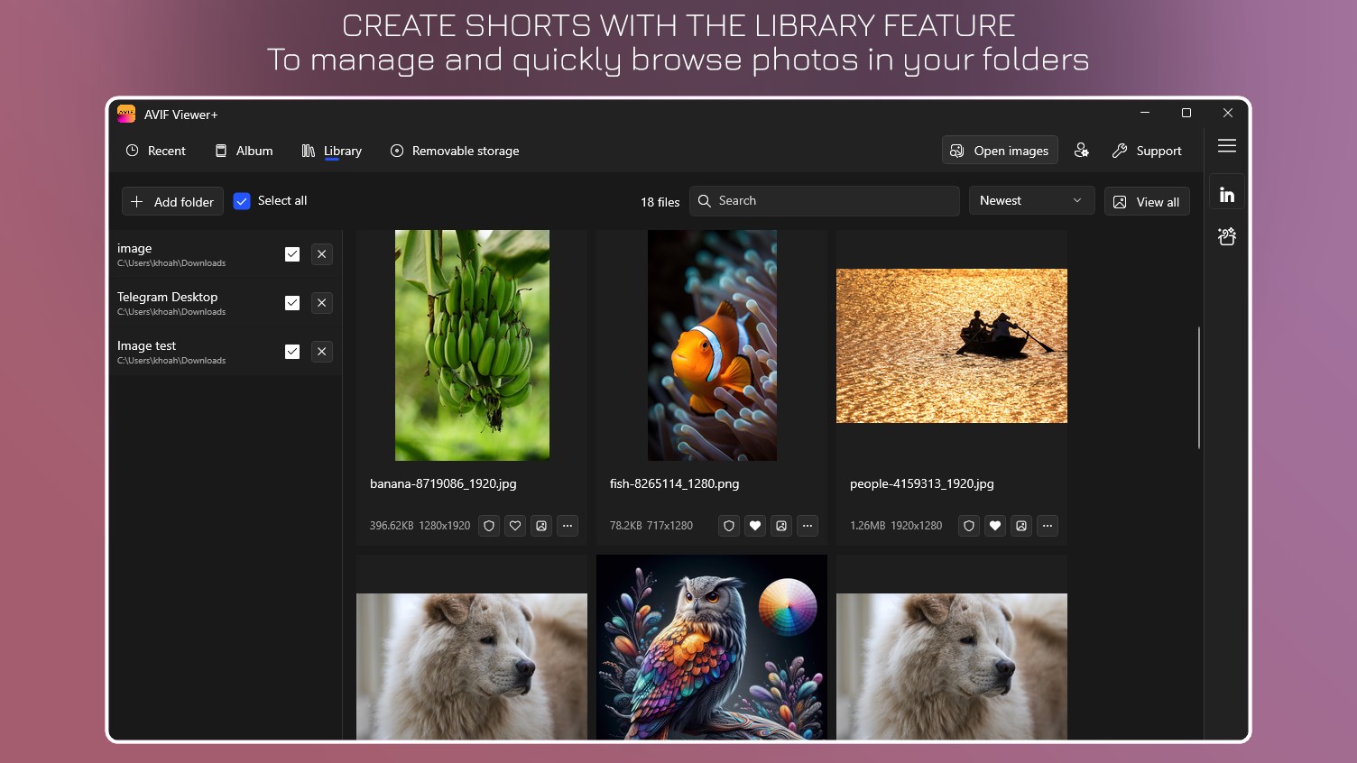
Task: Open more options for fish-8265114_1280.png
Action: (x=808, y=526)
